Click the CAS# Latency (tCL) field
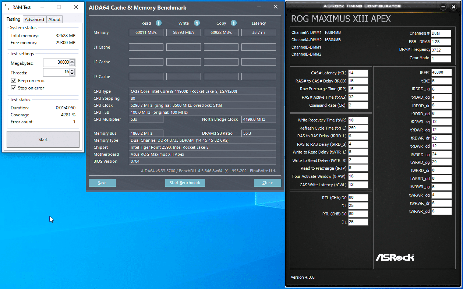Image resolution: width=463 pixels, height=289 pixels. [358, 73]
